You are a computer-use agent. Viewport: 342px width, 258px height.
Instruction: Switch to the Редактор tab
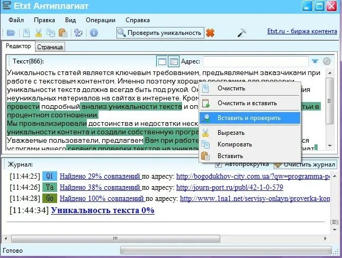click(19, 46)
